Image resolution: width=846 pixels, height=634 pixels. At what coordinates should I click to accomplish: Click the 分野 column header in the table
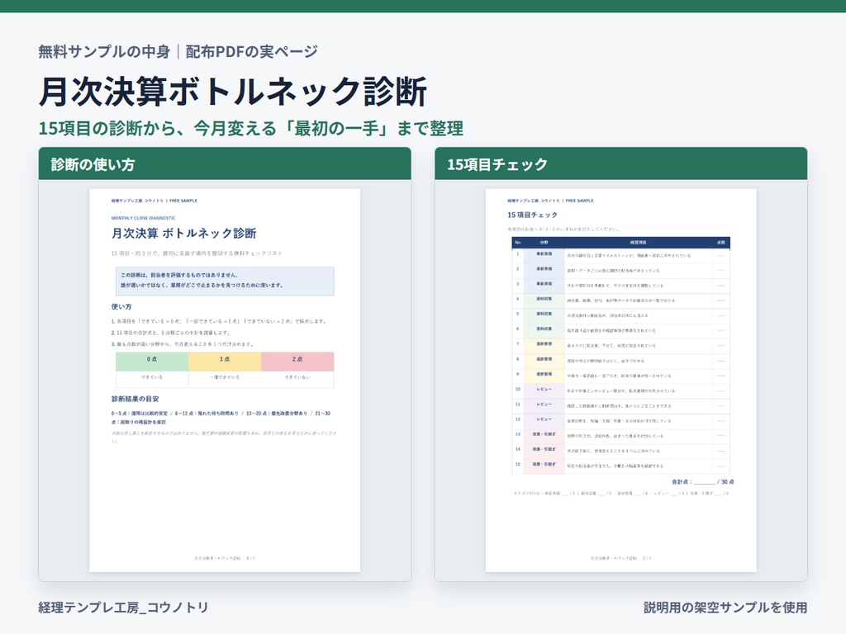coord(544,243)
